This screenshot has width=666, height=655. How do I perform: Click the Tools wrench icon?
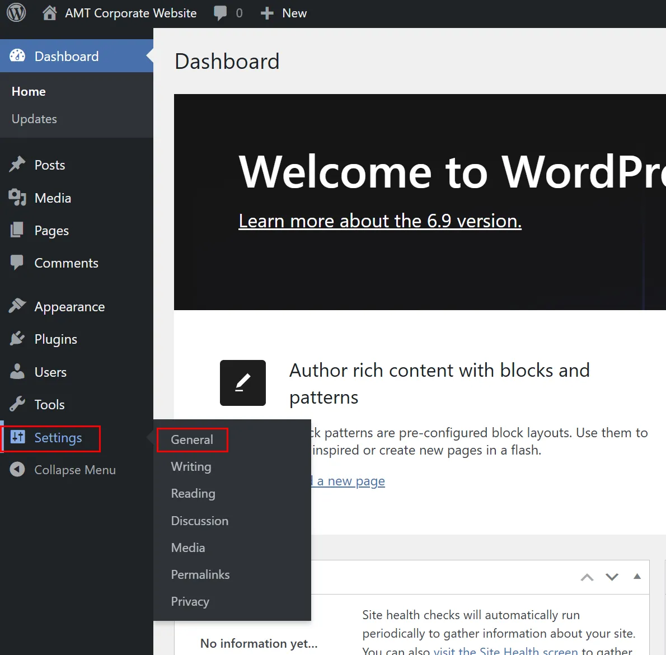tap(17, 404)
